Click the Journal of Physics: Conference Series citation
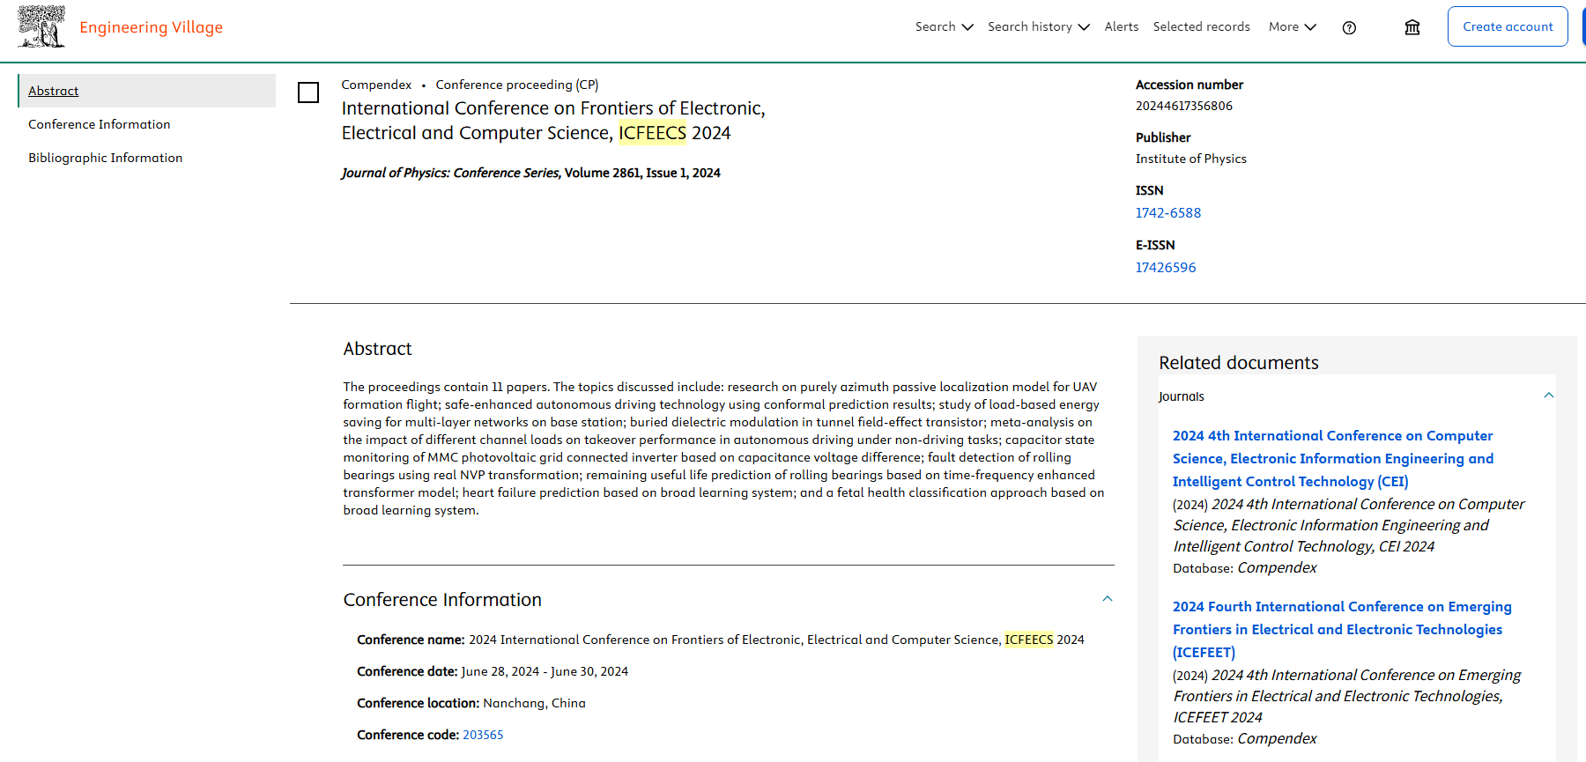 tap(531, 173)
